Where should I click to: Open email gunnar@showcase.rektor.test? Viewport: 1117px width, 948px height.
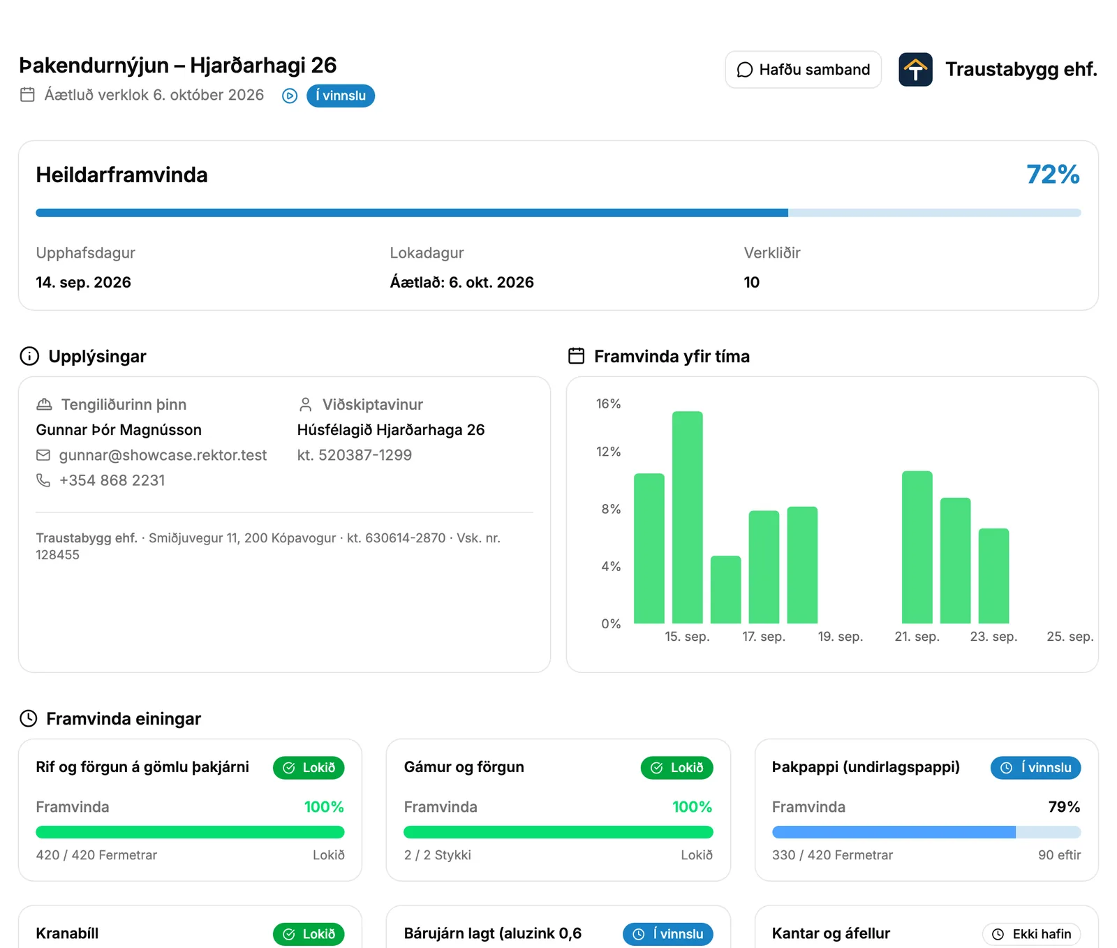163,455
